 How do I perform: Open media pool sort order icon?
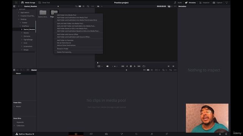click(170, 70)
